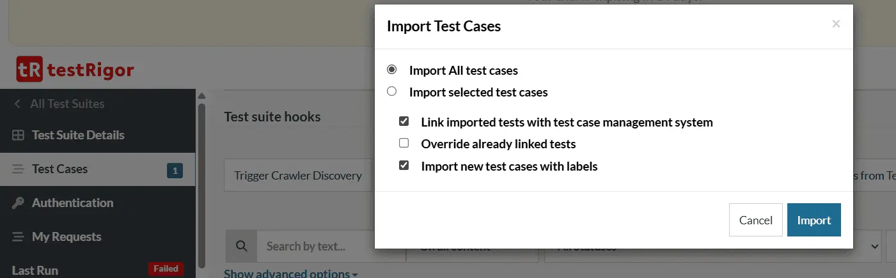
Task: Click the Cancel button
Action: [x=756, y=220]
